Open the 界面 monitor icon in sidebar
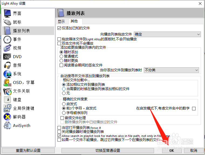This screenshot has height=155, width=205. pos(7,13)
